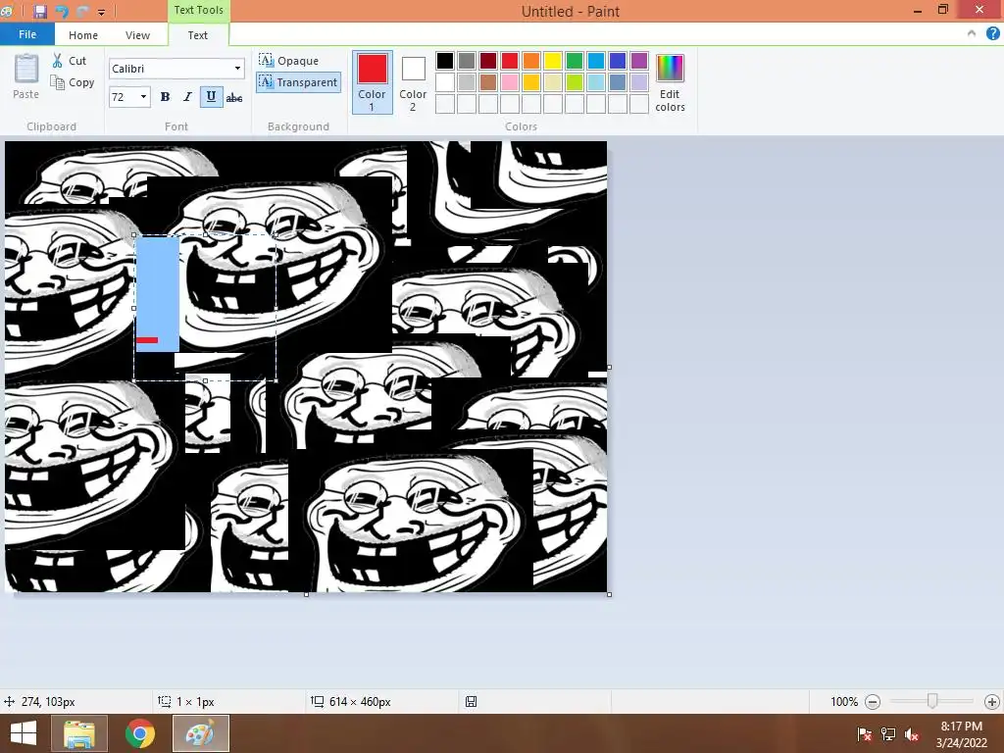Open the Edit colors dialog
Viewport: 1004px width, 753px height.
tap(670, 83)
